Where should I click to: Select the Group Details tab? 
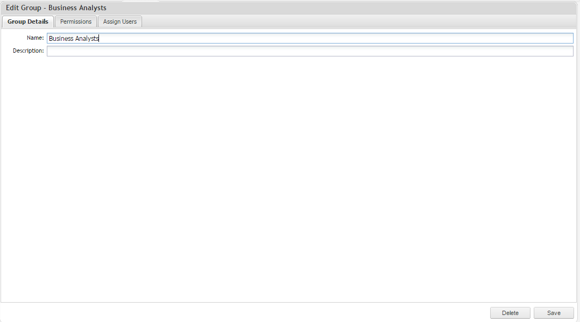[27, 22]
